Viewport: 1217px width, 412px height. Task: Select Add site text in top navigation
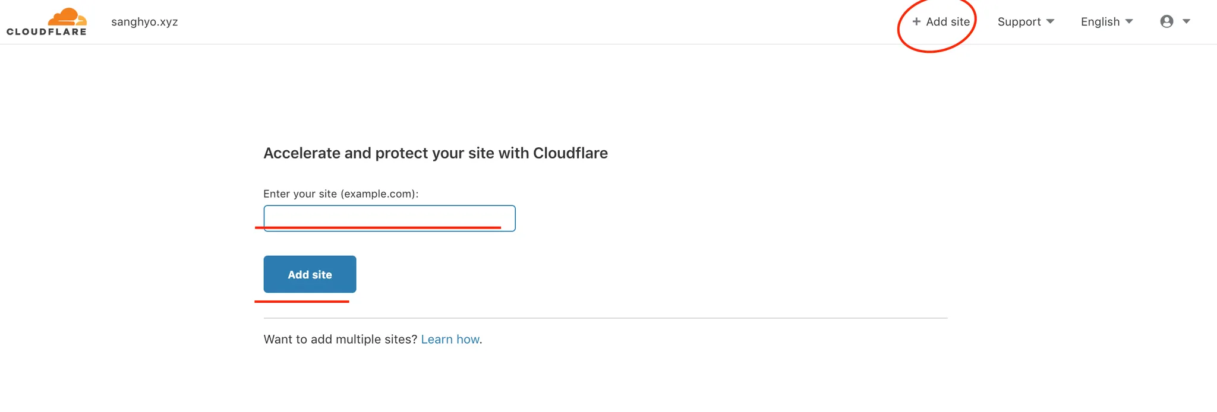point(948,22)
